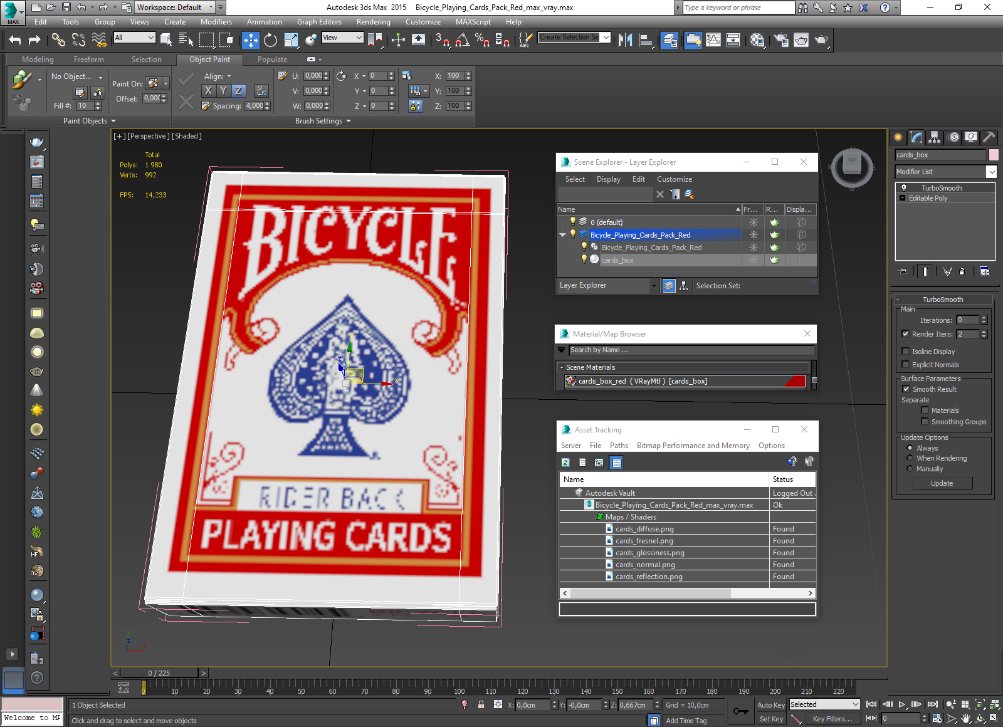
Task: Open the Create Selection Set dropdown
Action: (x=606, y=38)
